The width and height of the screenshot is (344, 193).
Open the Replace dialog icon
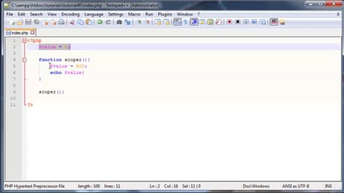pyautogui.click(x=127, y=22)
